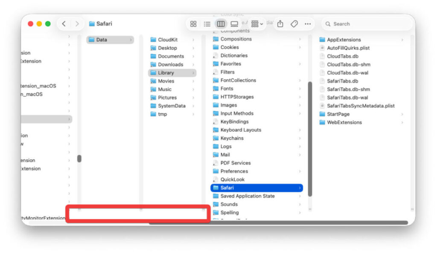Image resolution: width=437 pixels, height=254 pixels.
Task: Select the Cookies folder
Action: coord(256,47)
